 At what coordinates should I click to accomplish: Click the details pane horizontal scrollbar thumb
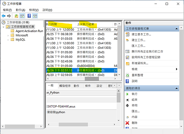(73, 125)
